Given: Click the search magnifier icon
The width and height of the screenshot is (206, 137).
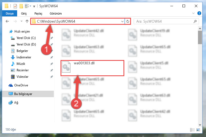Looking at the screenshot, I should 195,21.
